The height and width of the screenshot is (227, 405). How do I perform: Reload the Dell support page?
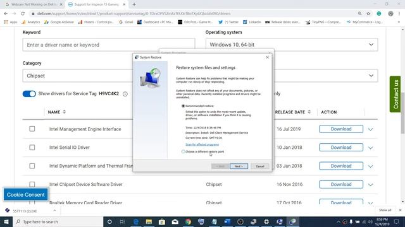[23, 14]
